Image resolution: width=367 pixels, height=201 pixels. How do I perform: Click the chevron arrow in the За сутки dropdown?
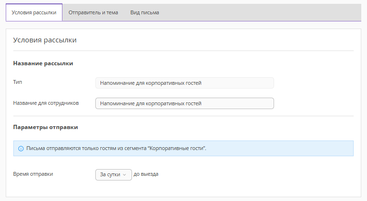[124, 175]
